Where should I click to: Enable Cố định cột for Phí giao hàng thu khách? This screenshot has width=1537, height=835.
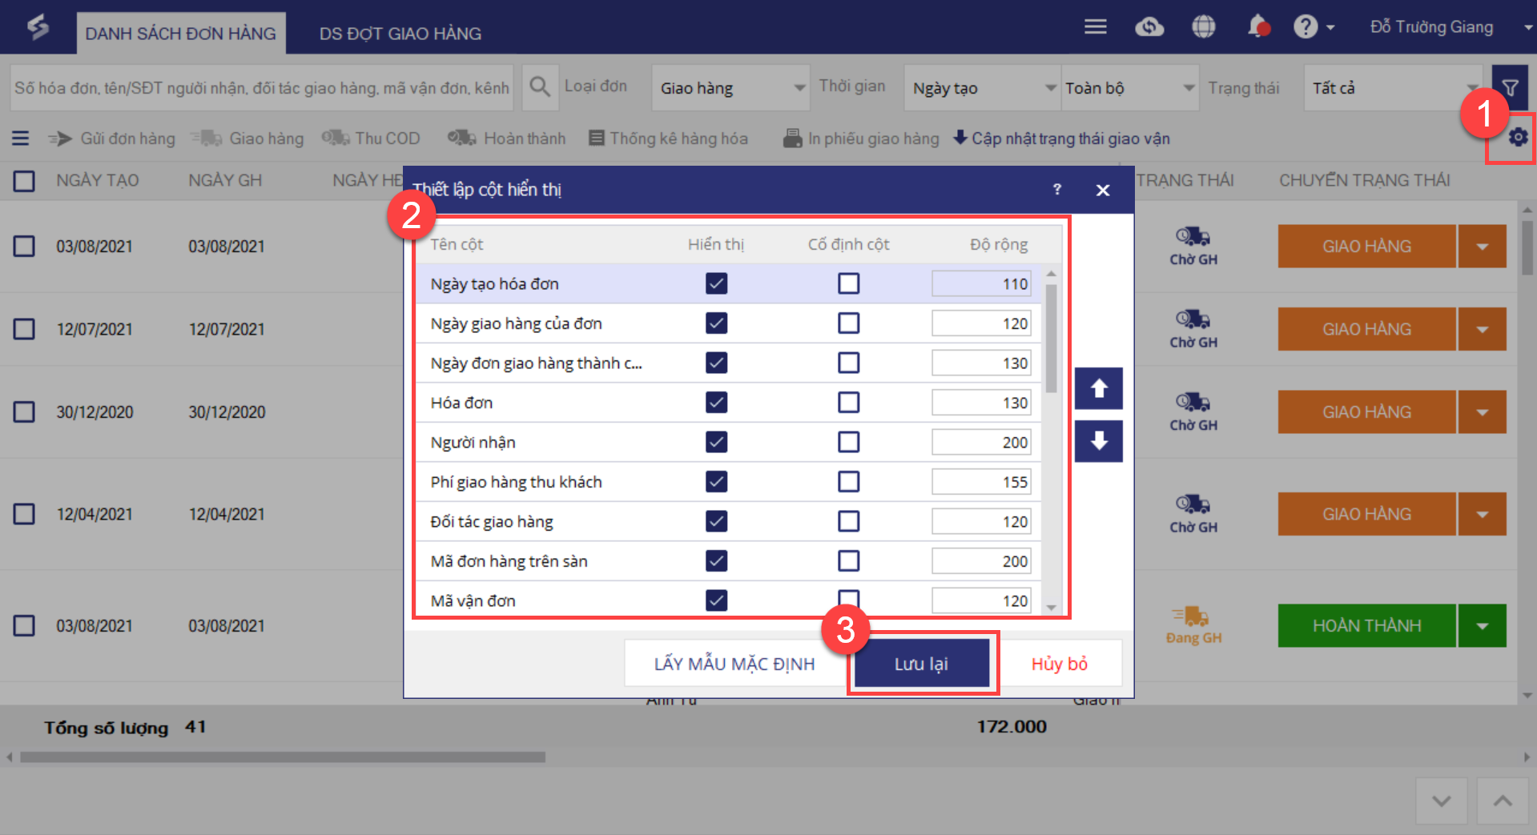848,482
